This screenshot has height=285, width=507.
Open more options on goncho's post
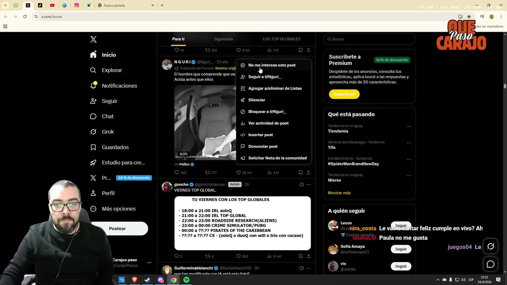click(x=309, y=184)
